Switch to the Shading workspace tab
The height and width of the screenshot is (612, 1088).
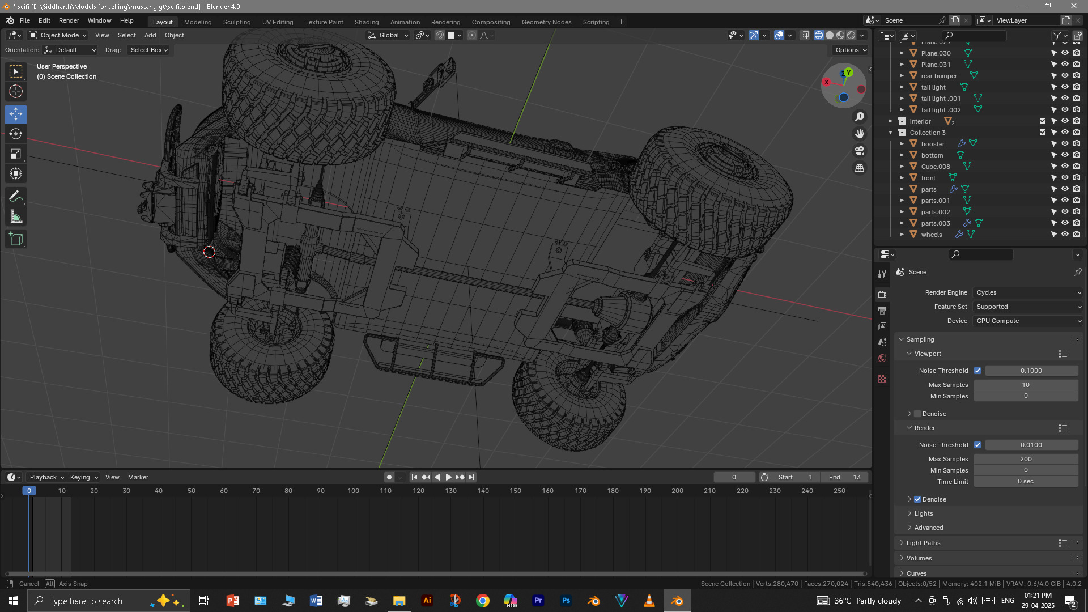pos(367,22)
